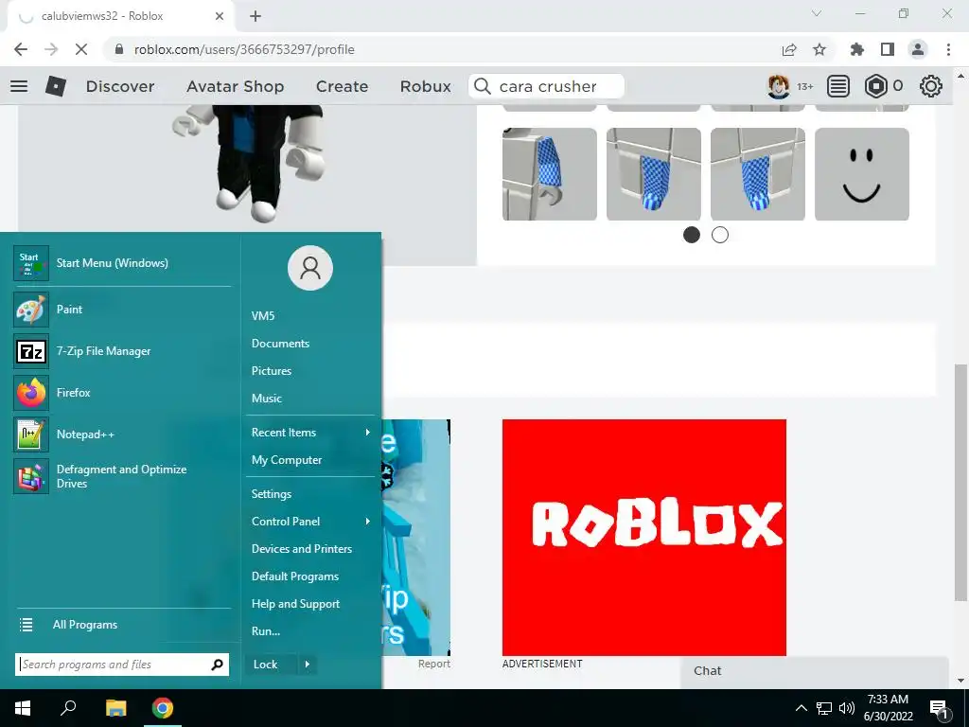This screenshot has width=969, height=727.
Task: Open VM5 user folder
Action: point(263,316)
